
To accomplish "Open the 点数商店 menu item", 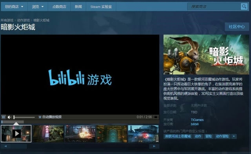I will click(59, 7).
